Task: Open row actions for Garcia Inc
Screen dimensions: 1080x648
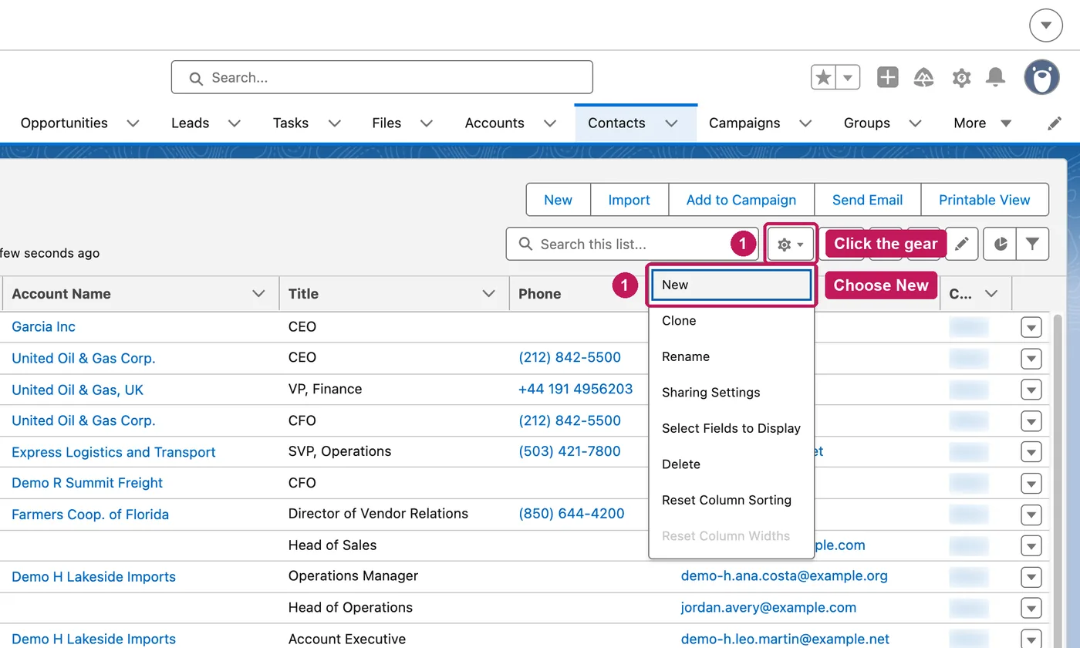Action: point(1031,327)
